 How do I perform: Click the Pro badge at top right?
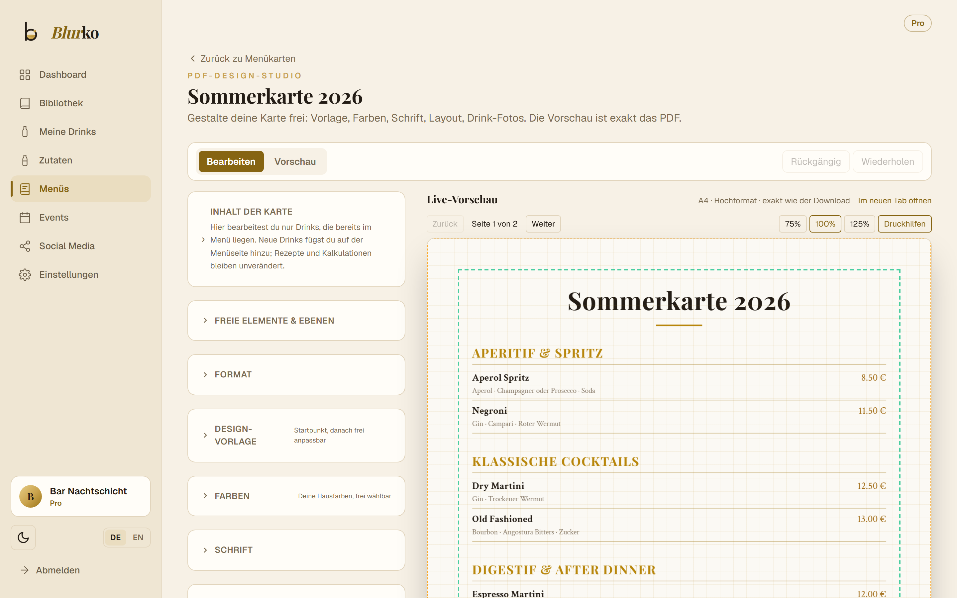917,23
